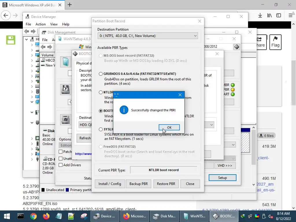Click the installation drive icon in WinNTSetup

66,120
